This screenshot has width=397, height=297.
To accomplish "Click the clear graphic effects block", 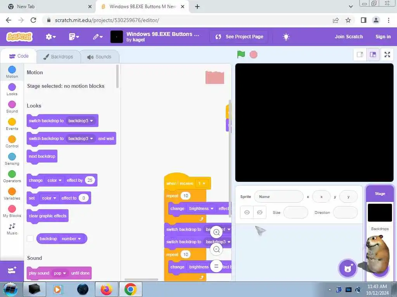I will (x=47, y=216).
